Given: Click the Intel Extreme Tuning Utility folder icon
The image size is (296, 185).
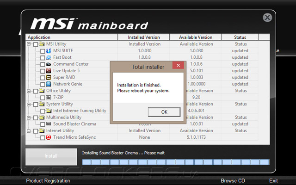Looking at the screenshot, I should tap(49, 111).
